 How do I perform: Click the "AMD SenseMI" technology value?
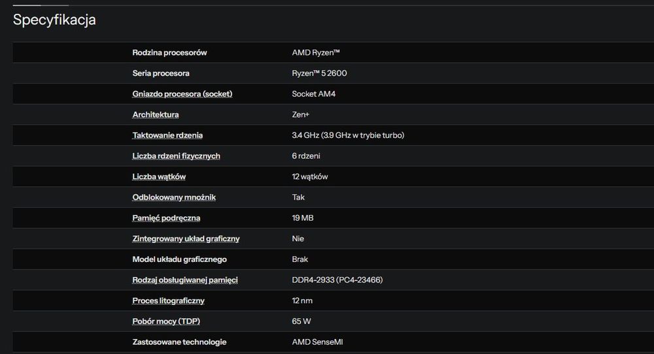317,342
